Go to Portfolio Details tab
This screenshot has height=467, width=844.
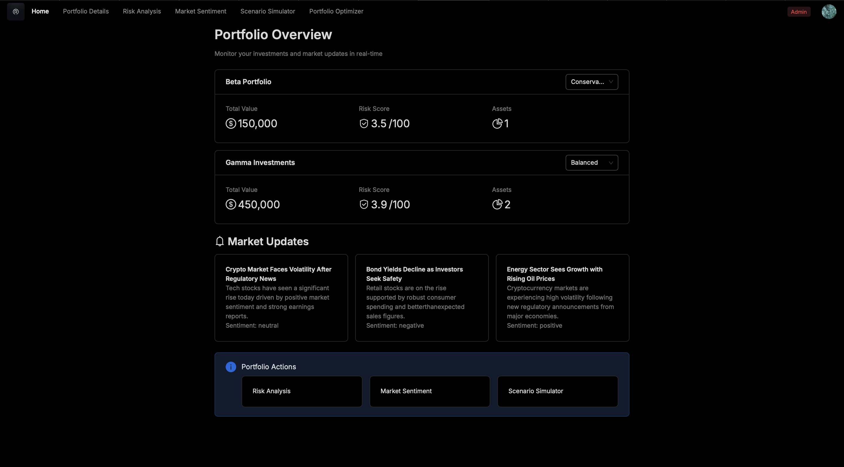coord(86,11)
